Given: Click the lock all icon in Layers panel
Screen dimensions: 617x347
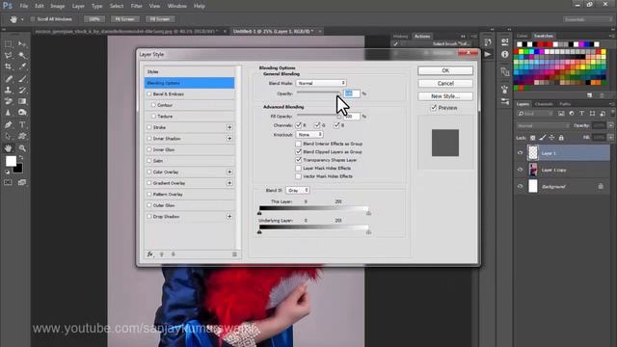Looking at the screenshot, I should click(561, 138).
